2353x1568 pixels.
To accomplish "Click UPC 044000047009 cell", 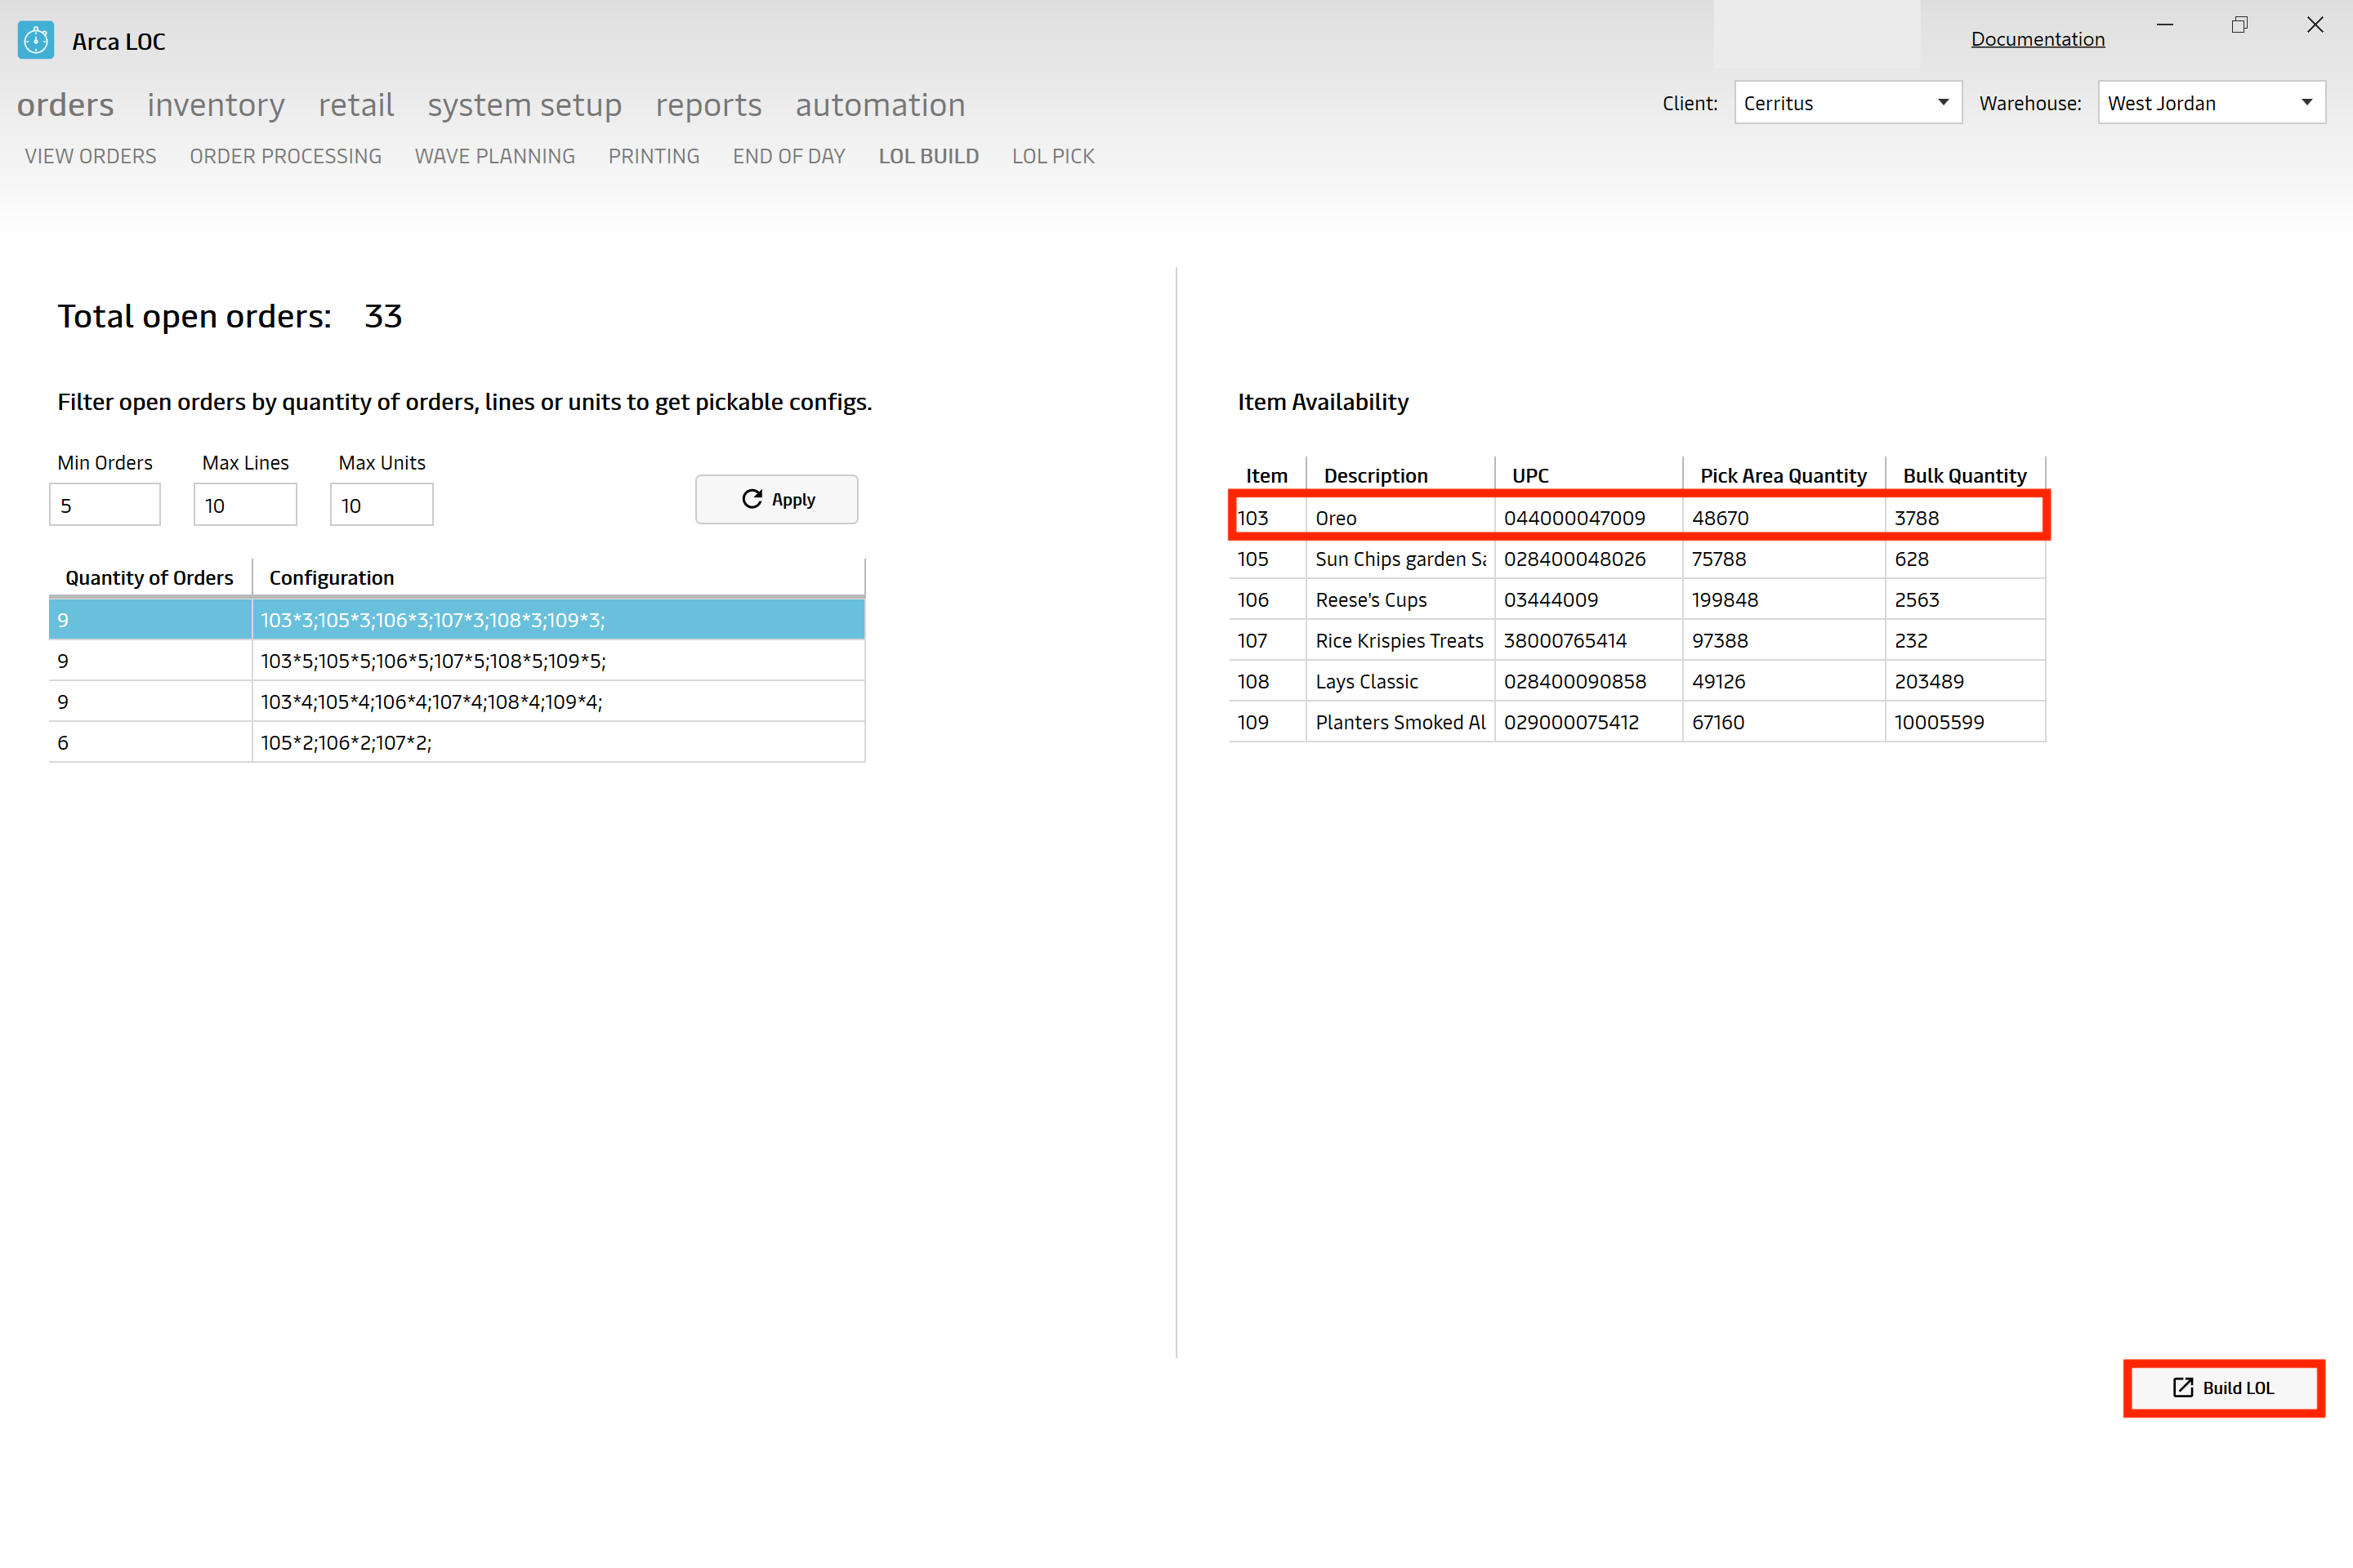I will [1588, 517].
